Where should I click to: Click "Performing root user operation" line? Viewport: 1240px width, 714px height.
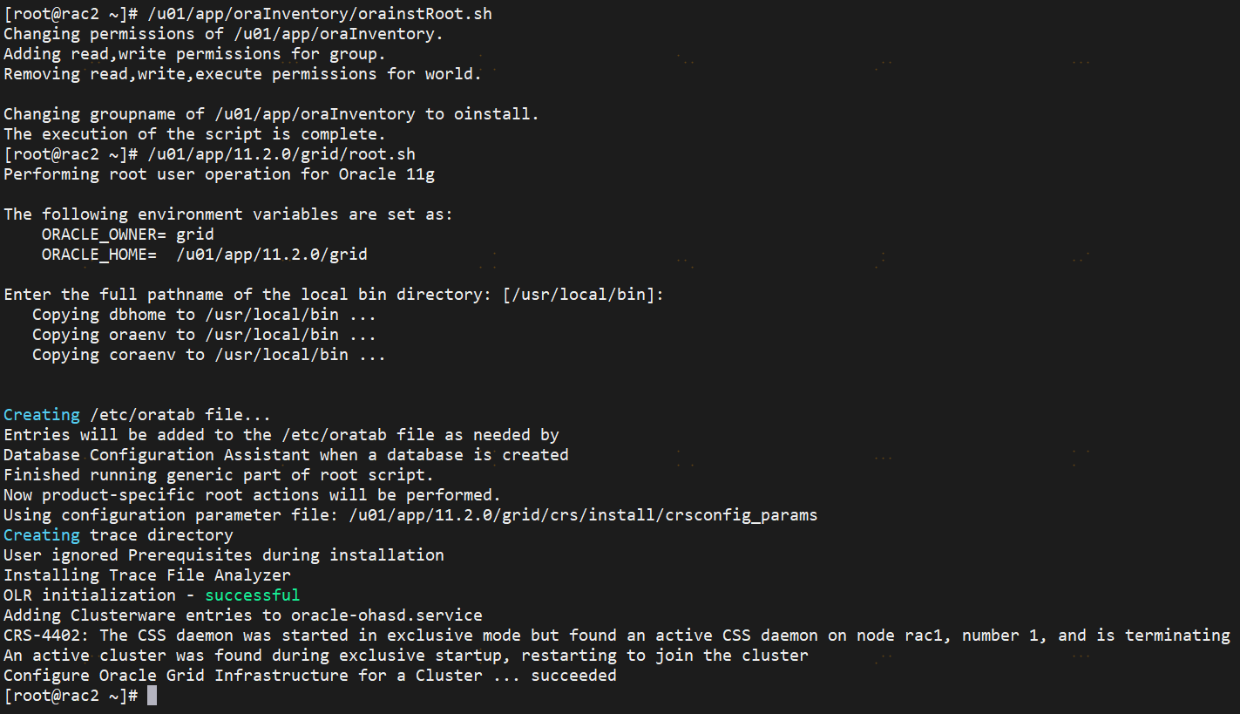tap(219, 174)
